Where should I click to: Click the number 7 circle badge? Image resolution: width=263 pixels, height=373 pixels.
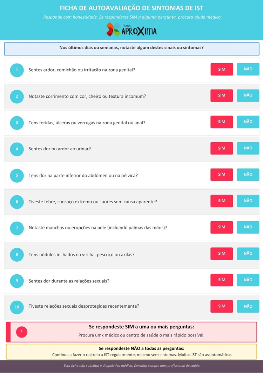(17, 228)
